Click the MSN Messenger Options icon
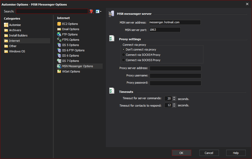Image resolution: width=252 pixels, height=159 pixels. tap(59, 66)
